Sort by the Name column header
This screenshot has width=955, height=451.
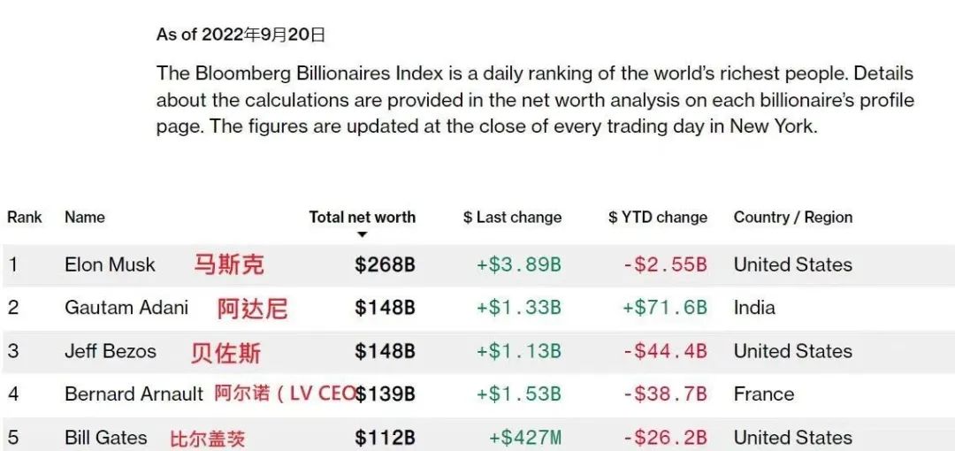(x=85, y=218)
